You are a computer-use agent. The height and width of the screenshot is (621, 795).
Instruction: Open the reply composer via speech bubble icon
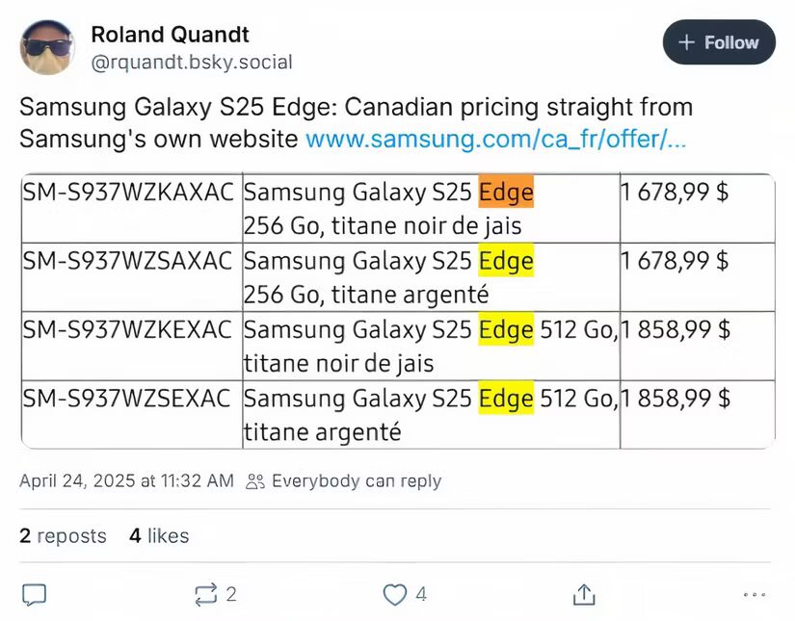coord(33,594)
